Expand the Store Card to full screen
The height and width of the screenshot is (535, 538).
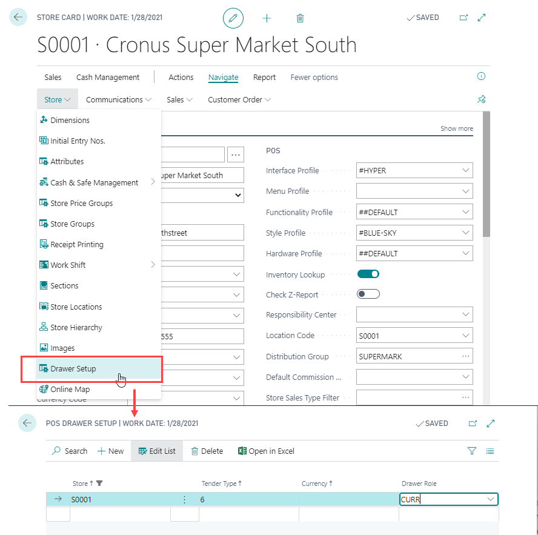482,18
